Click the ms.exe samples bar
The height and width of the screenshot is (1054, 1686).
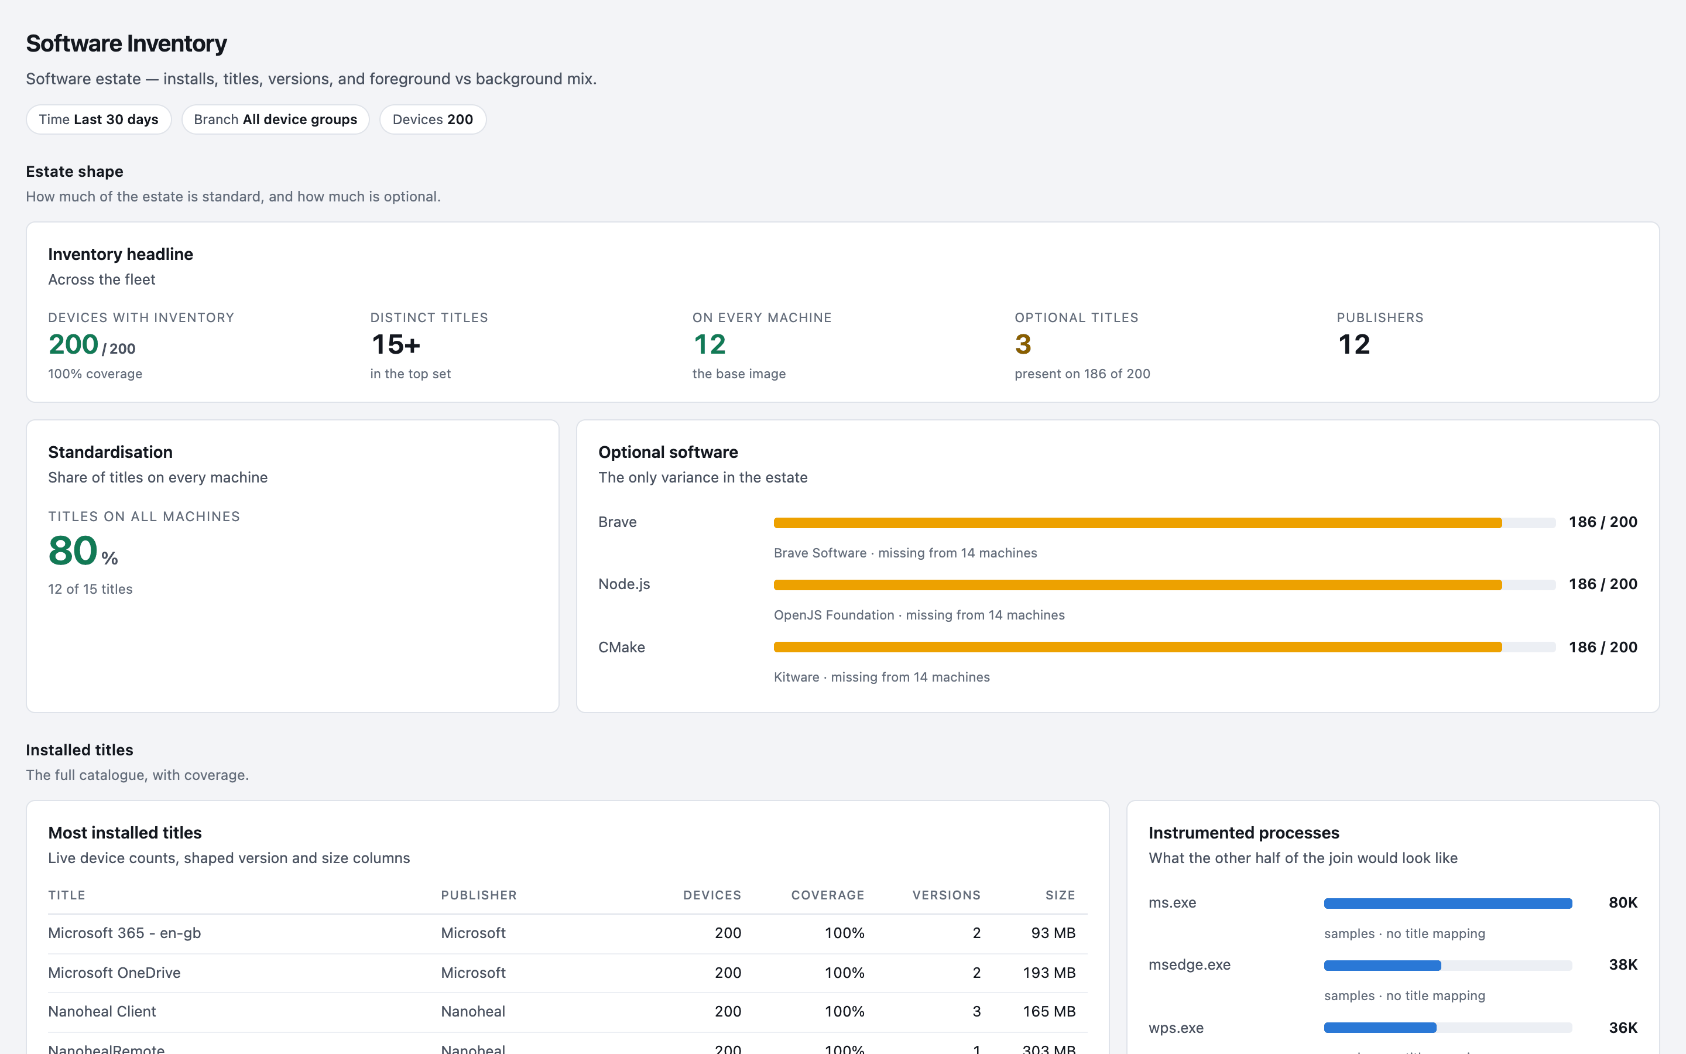pos(1448,904)
